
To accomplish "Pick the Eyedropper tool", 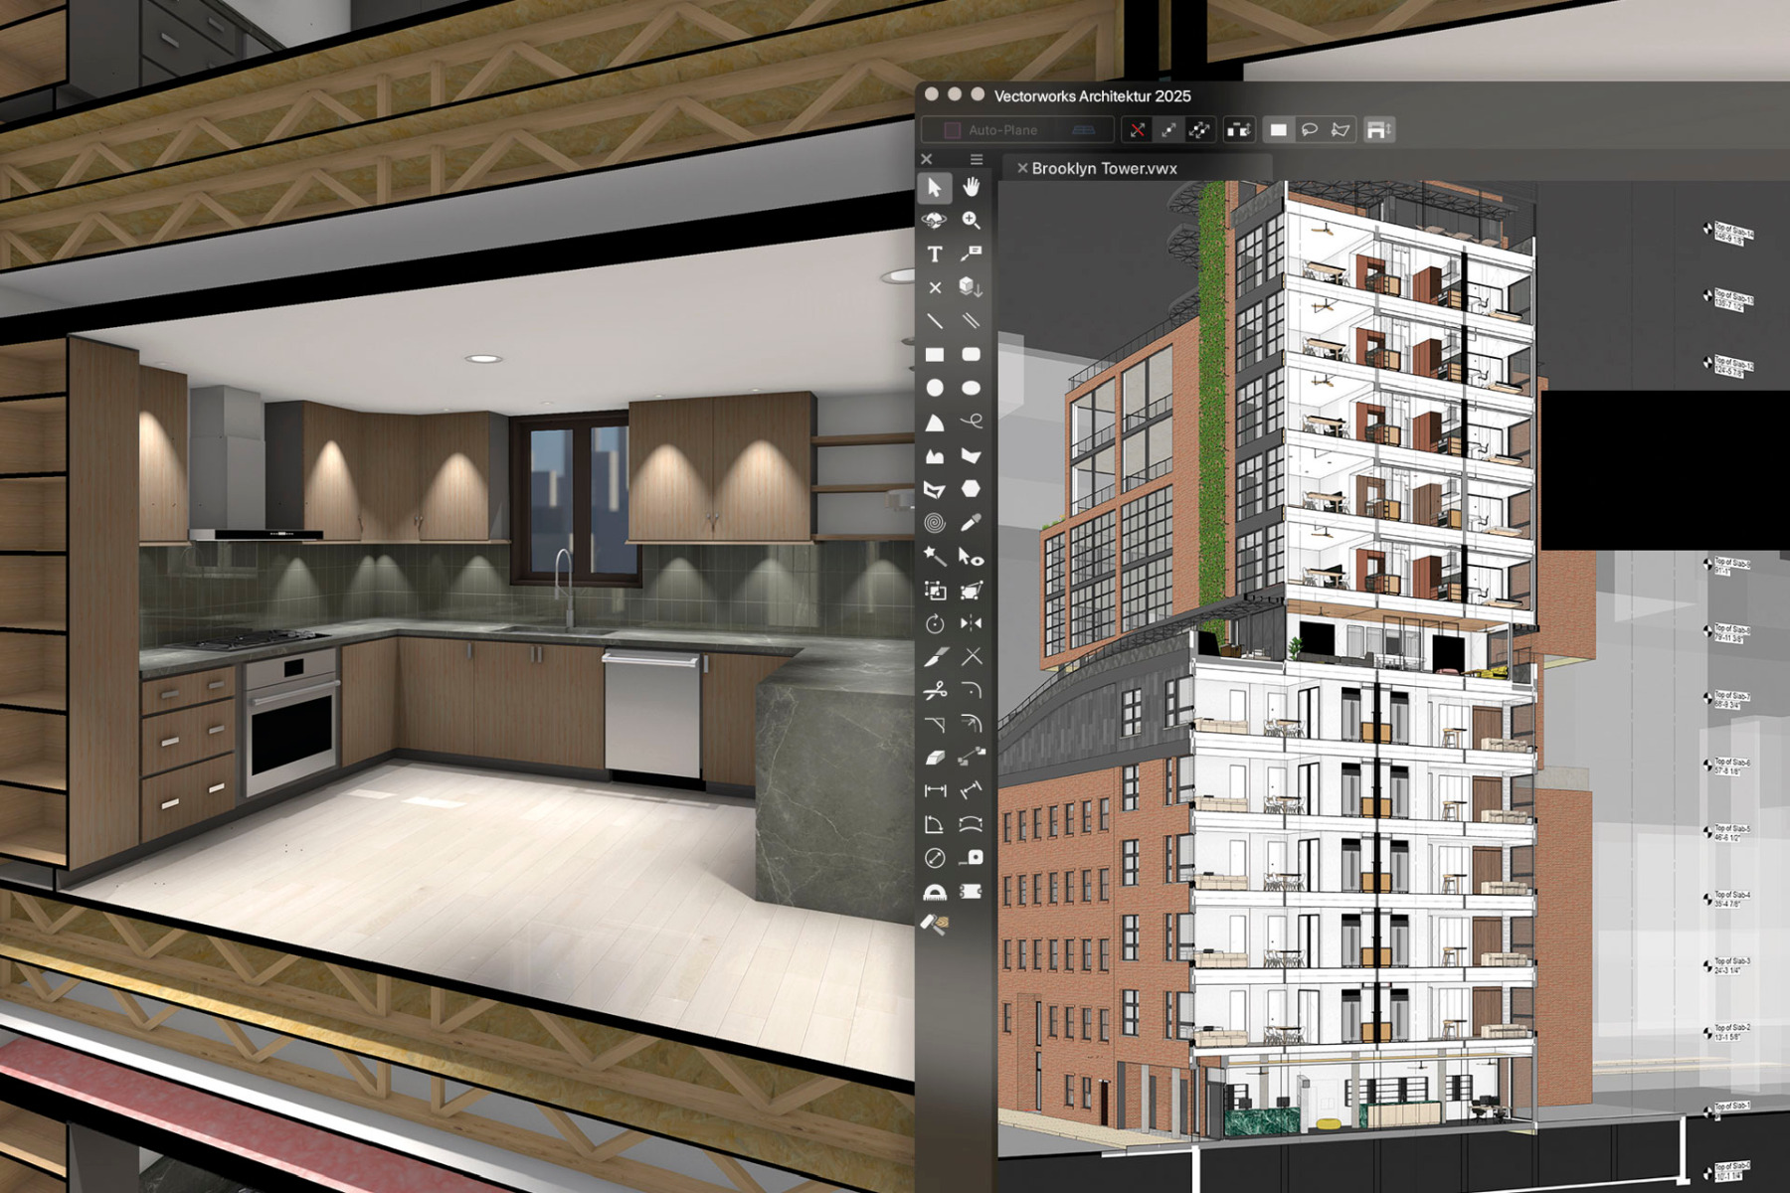I will [x=973, y=521].
